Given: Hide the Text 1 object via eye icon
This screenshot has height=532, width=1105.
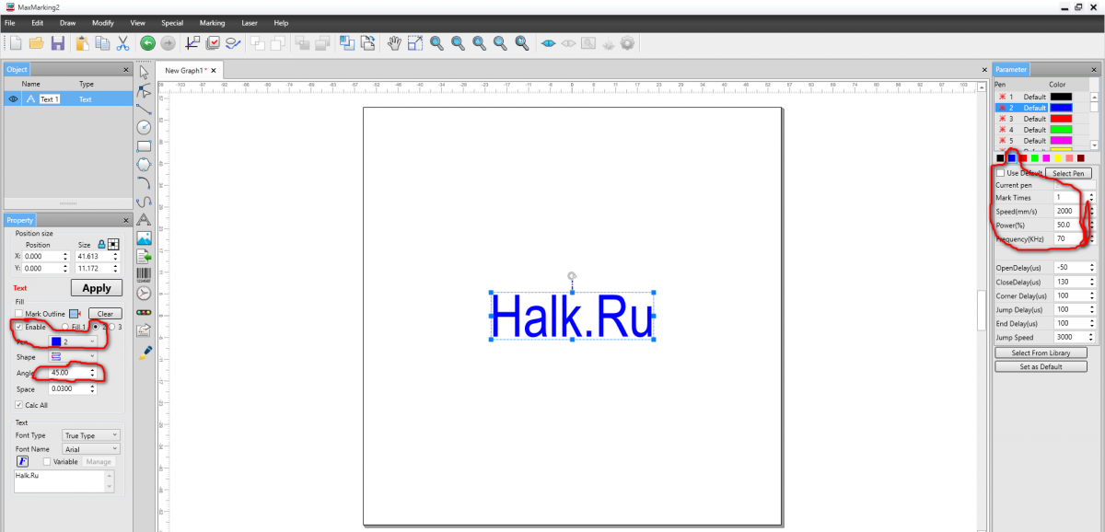Looking at the screenshot, I should coord(13,99).
